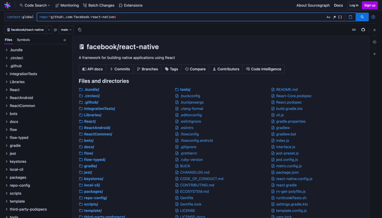Image resolution: width=382 pixels, height=218 pixels.
Task: Click the plus icon in right sidebar
Action: [375, 54]
